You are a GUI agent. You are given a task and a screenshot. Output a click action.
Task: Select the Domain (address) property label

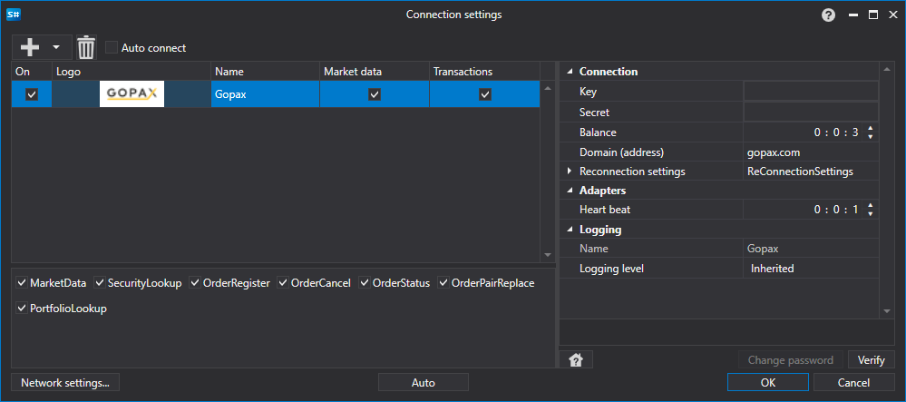[621, 152]
